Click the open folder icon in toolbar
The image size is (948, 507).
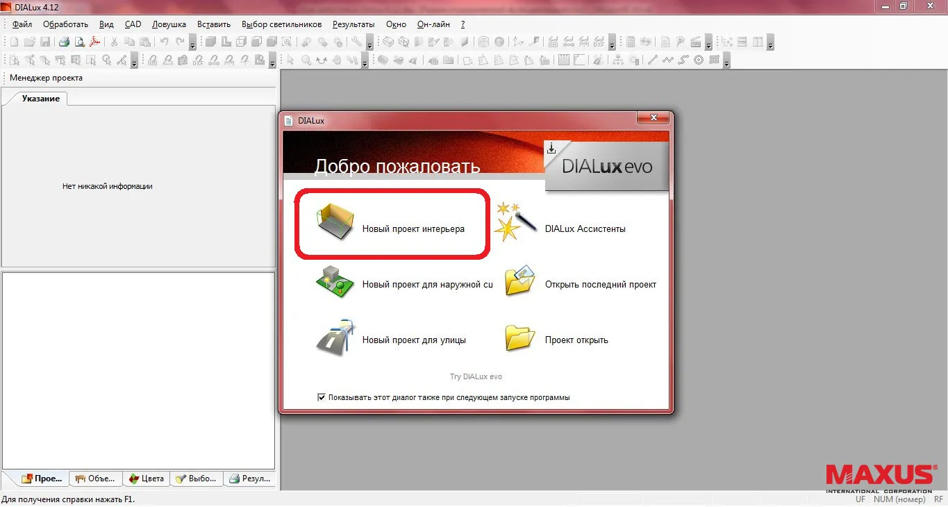tap(30, 42)
